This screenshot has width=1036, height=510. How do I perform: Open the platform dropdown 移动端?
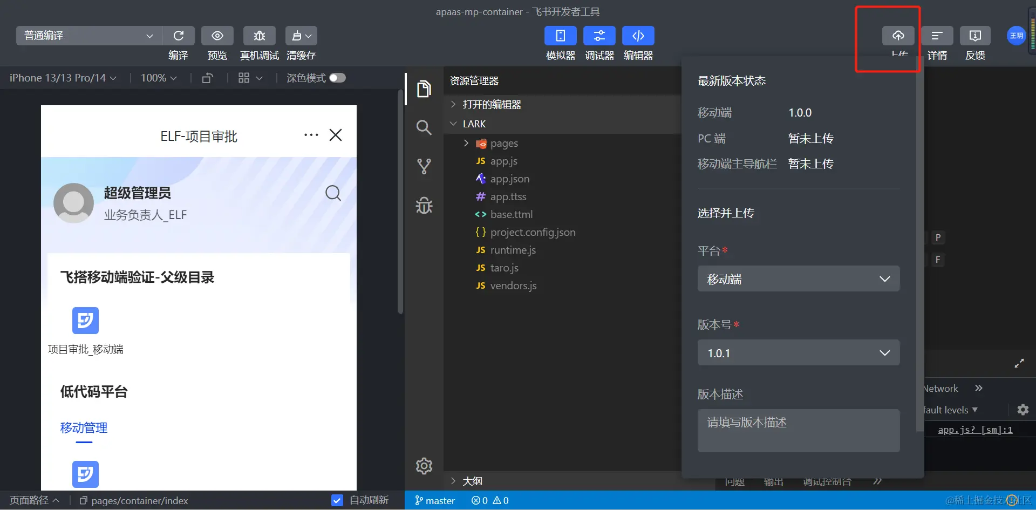(x=799, y=279)
